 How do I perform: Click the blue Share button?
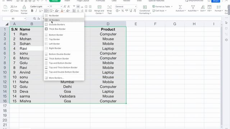(x=216, y=1)
